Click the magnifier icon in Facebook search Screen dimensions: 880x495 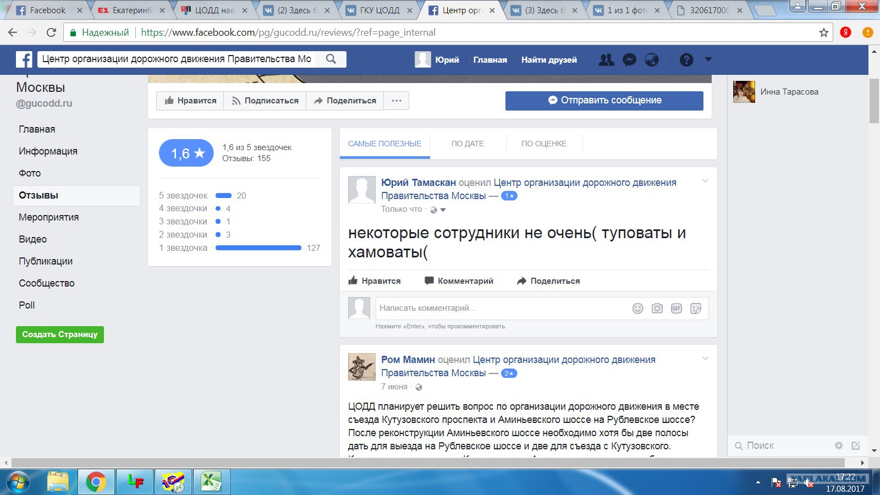click(x=331, y=59)
